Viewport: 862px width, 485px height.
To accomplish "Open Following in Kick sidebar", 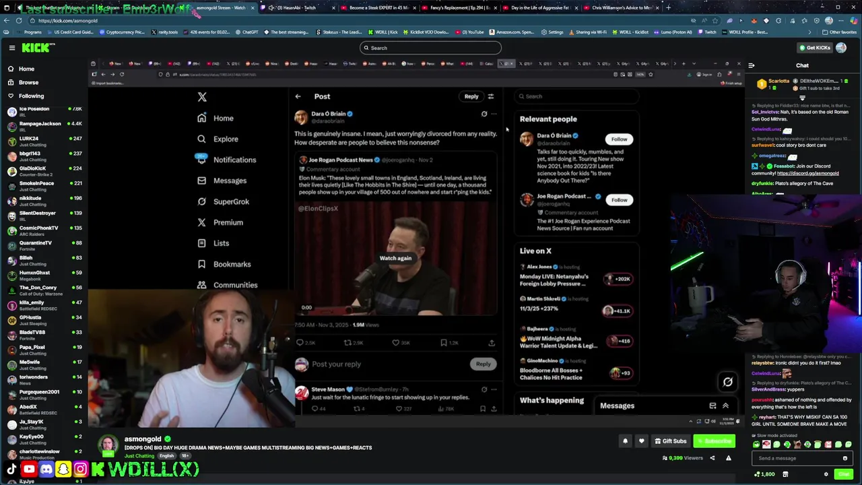I will coord(31,96).
